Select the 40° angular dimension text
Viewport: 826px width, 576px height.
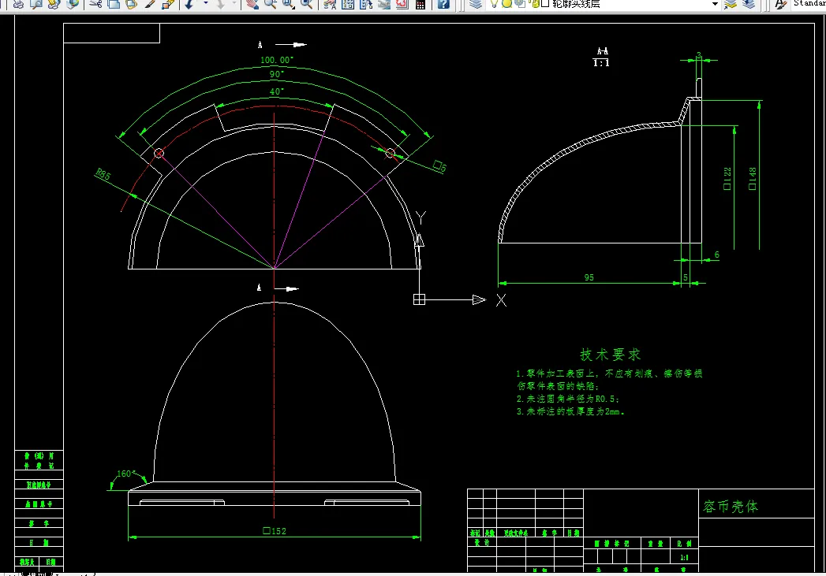[277, 91]
